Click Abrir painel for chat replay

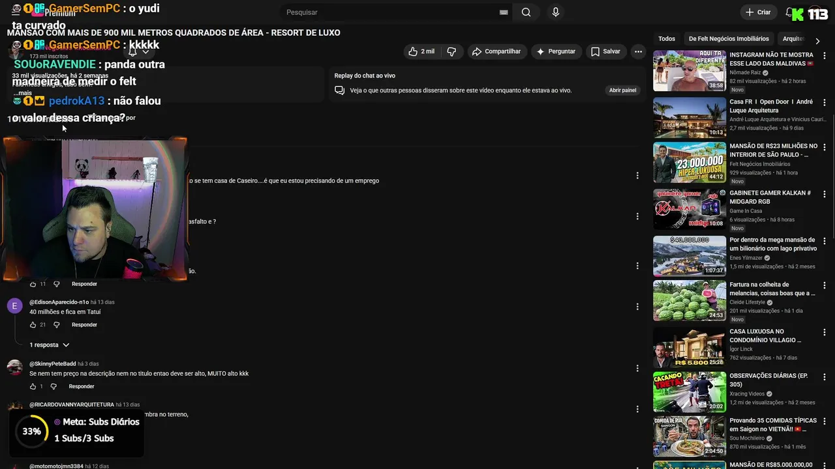(x=622, y=91)
